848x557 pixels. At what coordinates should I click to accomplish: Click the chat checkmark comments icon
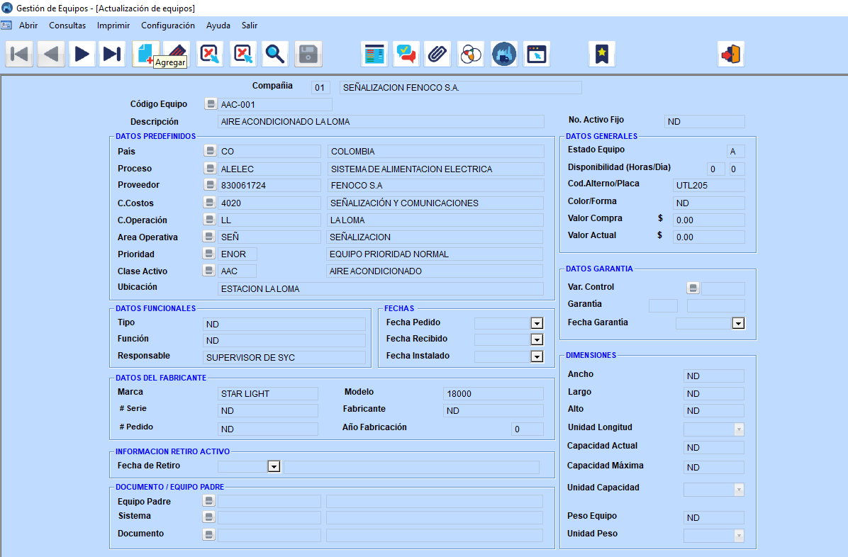(x=406, y=54)
